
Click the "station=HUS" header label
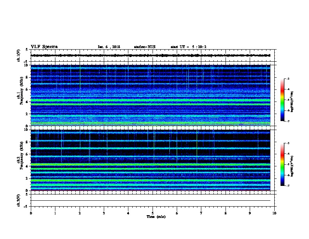145,47
